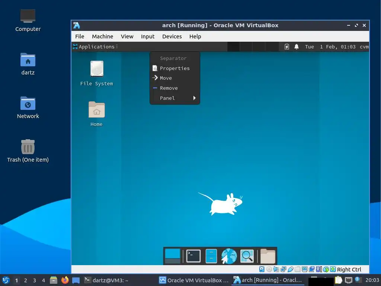Click the notification bell icon
The height and width of the screenshot is (286, 381).
pos(297,47)
